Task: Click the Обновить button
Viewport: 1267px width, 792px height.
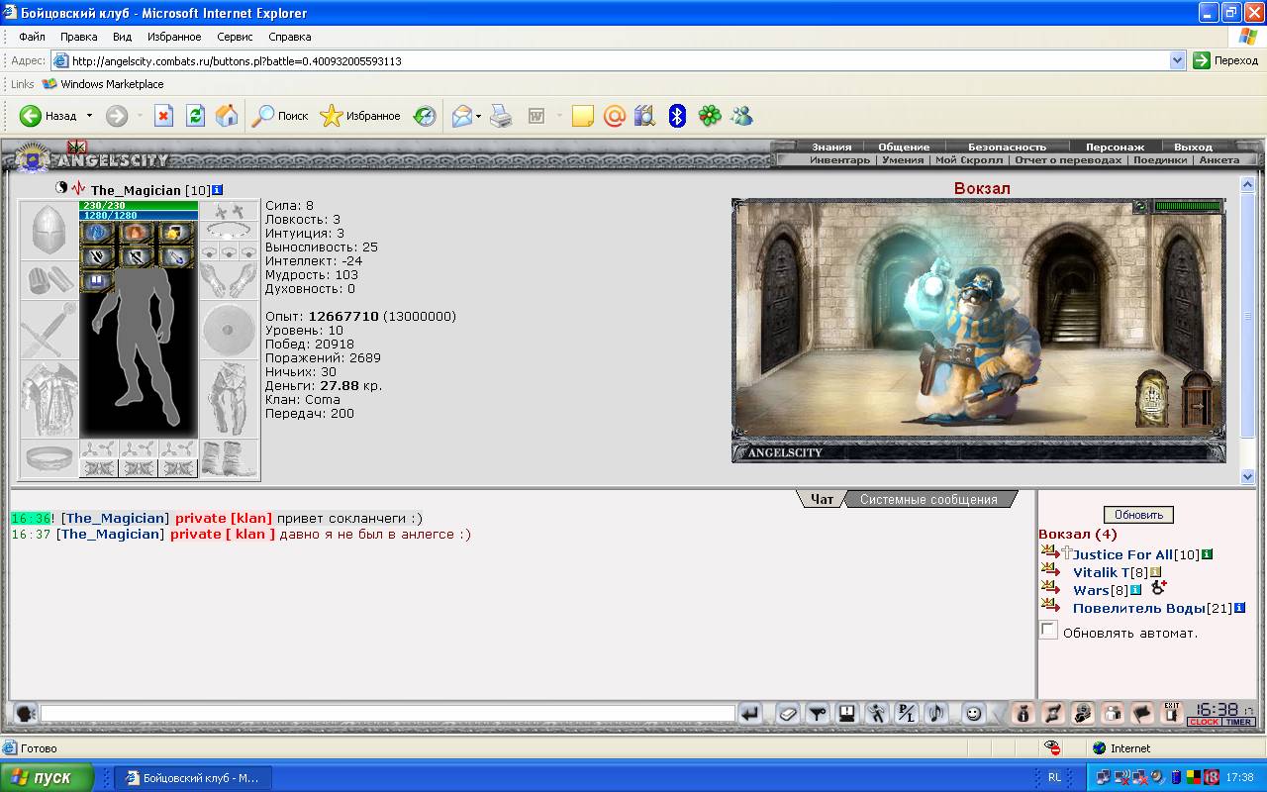Action: 1138,515
